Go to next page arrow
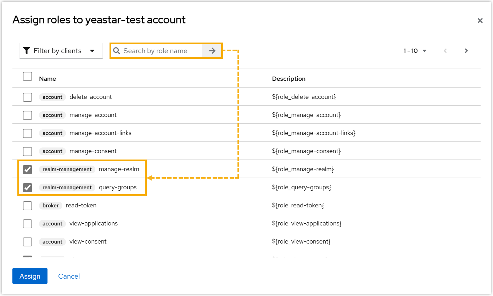Image resolution: width=493 pixels, height=296 pixels. pyautogui.click(x=466, y=51)
